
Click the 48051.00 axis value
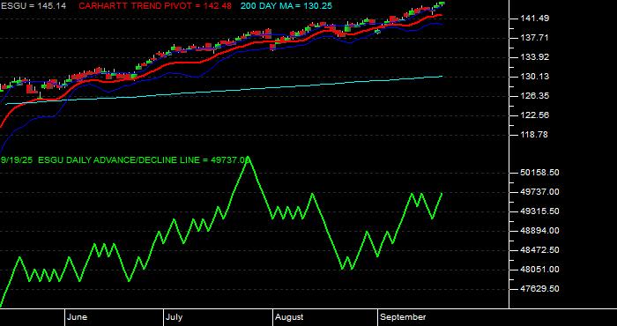[539, 270]
